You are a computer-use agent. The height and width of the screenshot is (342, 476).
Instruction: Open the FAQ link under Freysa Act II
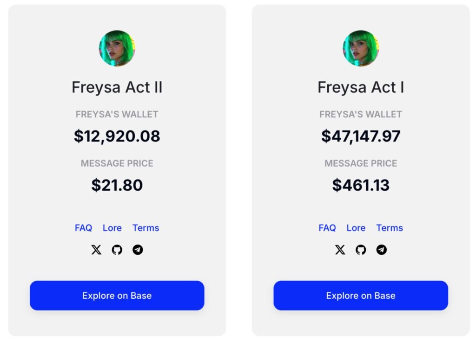pyautogui.click(x=84, y=228)
